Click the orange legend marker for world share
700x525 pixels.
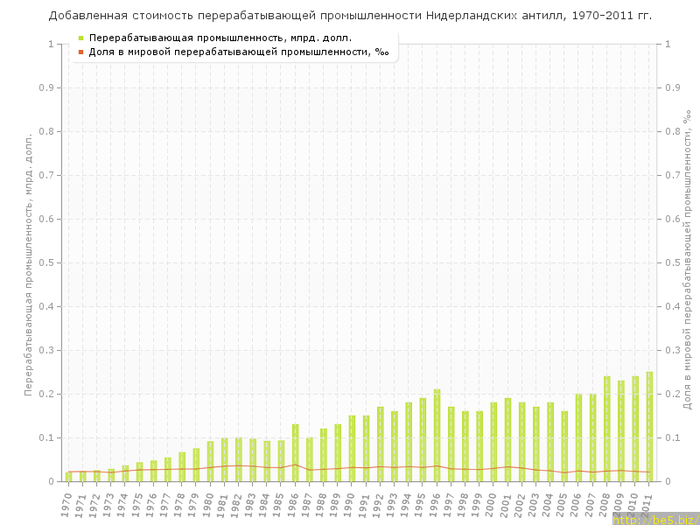[x=80, y=52]
